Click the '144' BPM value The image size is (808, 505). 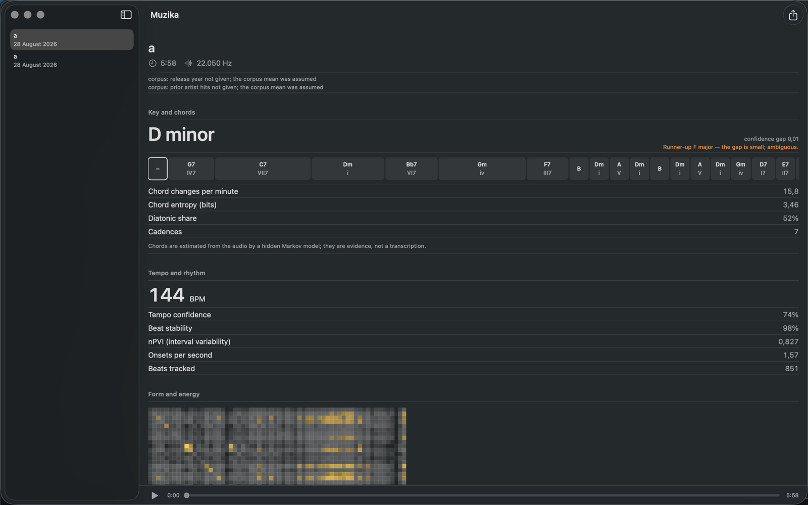point(167,295)
